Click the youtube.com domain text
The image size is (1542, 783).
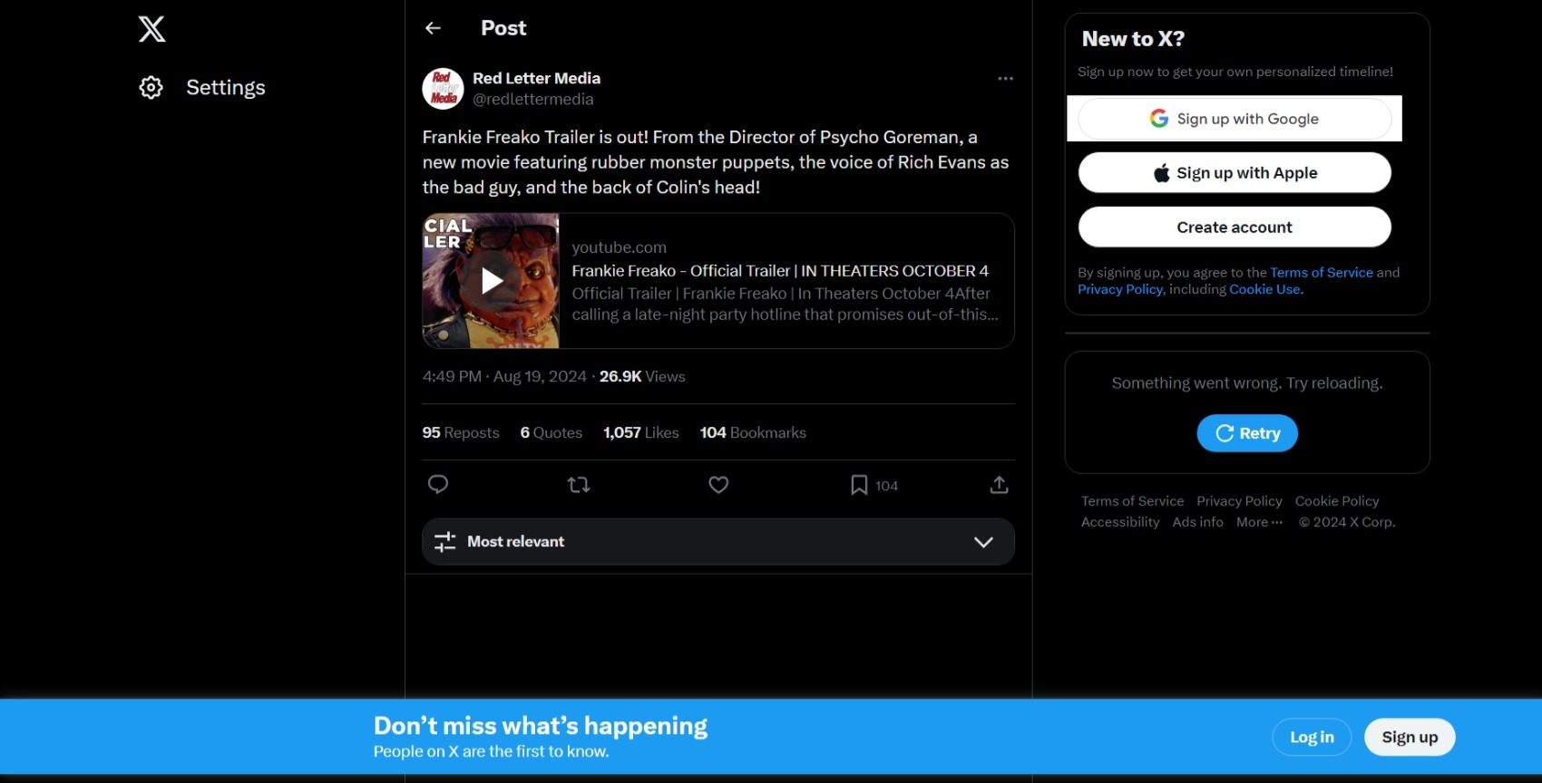click(x=619, y=247)
